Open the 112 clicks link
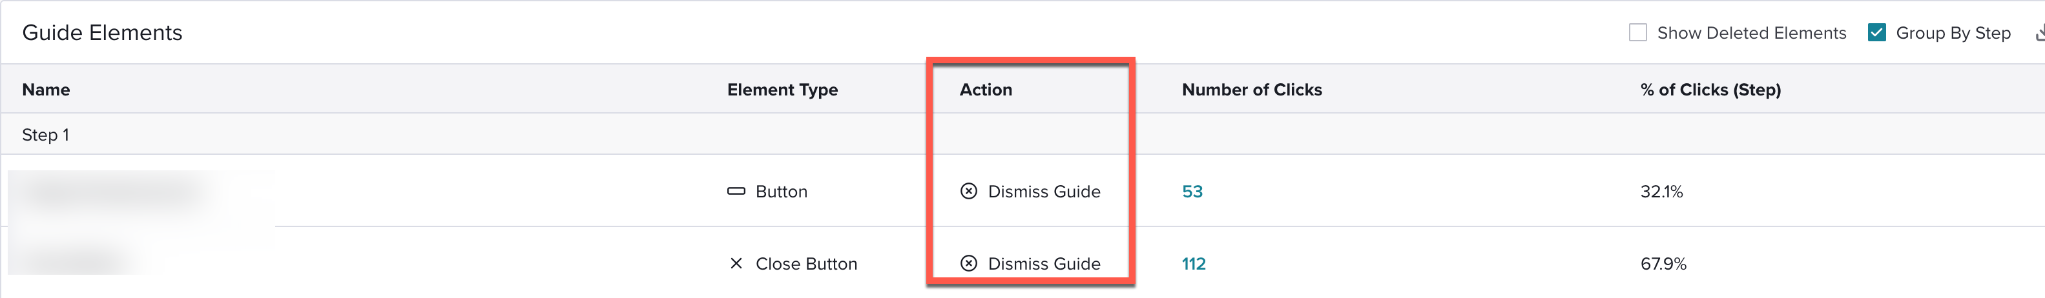Image resolution: width=2045 pixels, height=298 pixels. [x=1193, y=263]
